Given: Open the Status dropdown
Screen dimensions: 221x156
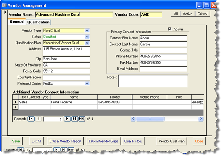Looking at the screenshot, I should point(87,37).
